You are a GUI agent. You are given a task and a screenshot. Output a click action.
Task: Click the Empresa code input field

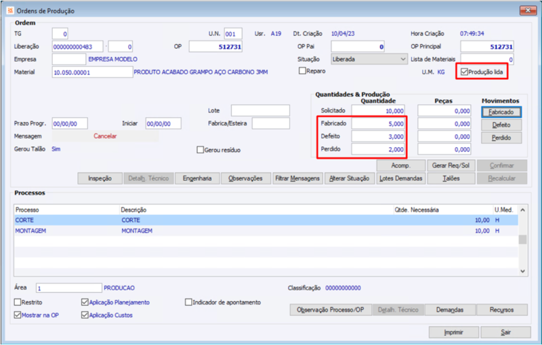pyautogui.click(x=69, y=60)
